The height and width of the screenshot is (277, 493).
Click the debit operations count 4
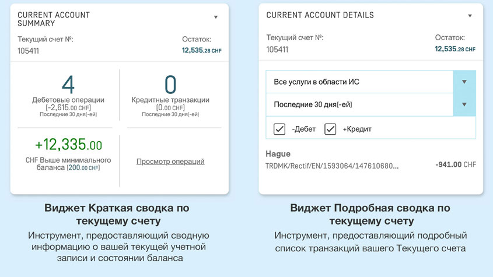pyautogui.click(x=68, y=85)
